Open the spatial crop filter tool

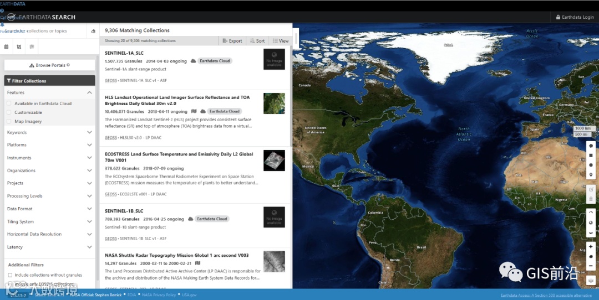pyautogui.click(x=19, y=46)
